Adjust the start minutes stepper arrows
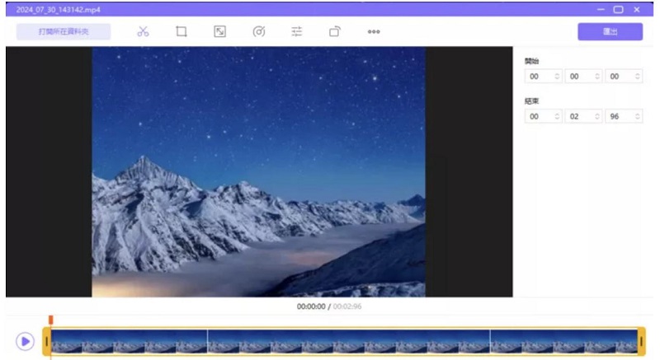Image resolution: width=660 pixels, height=360 pixels. (596, 77)
